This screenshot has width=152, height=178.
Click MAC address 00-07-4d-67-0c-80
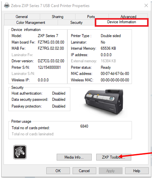(x=115, y=74)
